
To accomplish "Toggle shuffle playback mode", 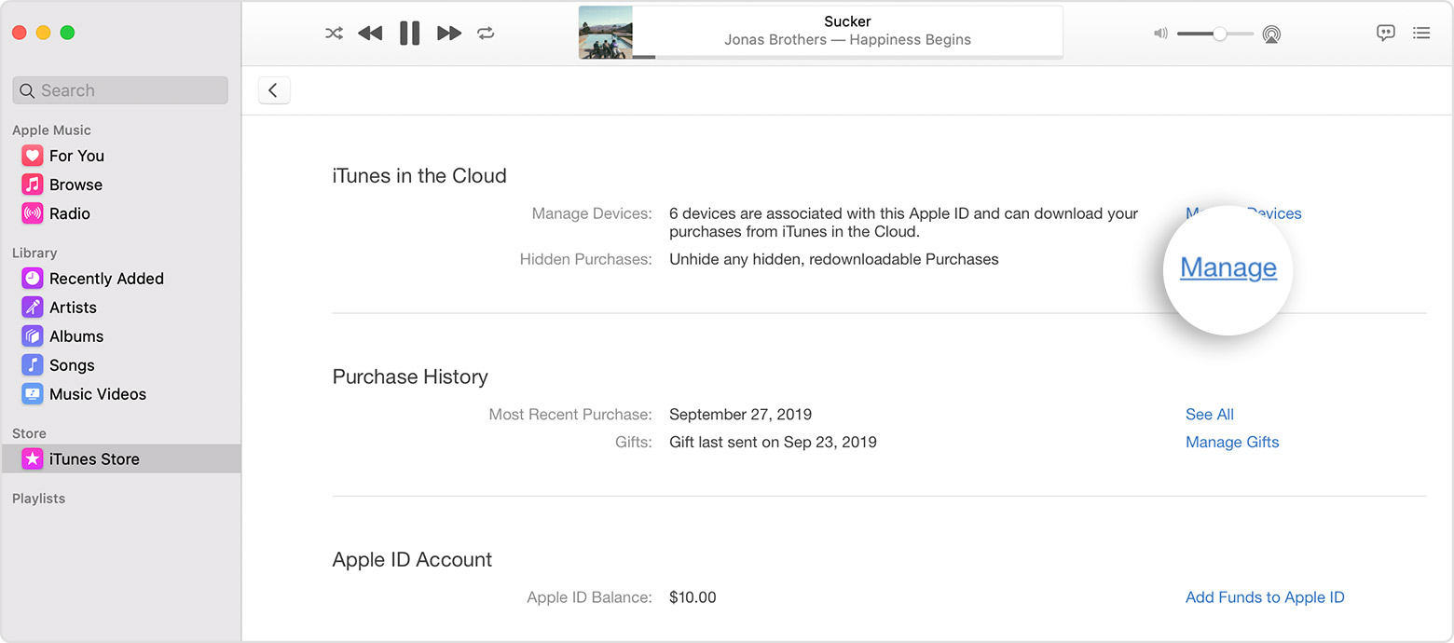I will pos(333,33).
